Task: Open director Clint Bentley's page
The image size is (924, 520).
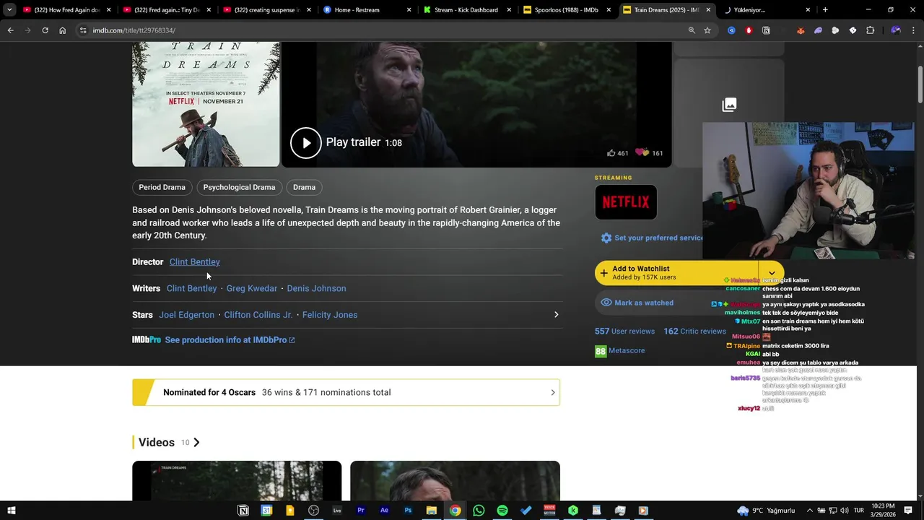Action: pos(195,261)
